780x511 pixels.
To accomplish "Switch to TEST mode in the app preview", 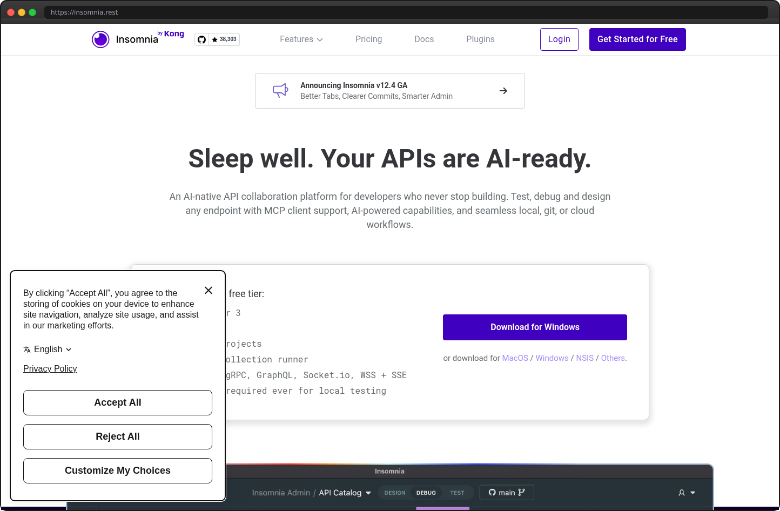I will click(458, 492).
